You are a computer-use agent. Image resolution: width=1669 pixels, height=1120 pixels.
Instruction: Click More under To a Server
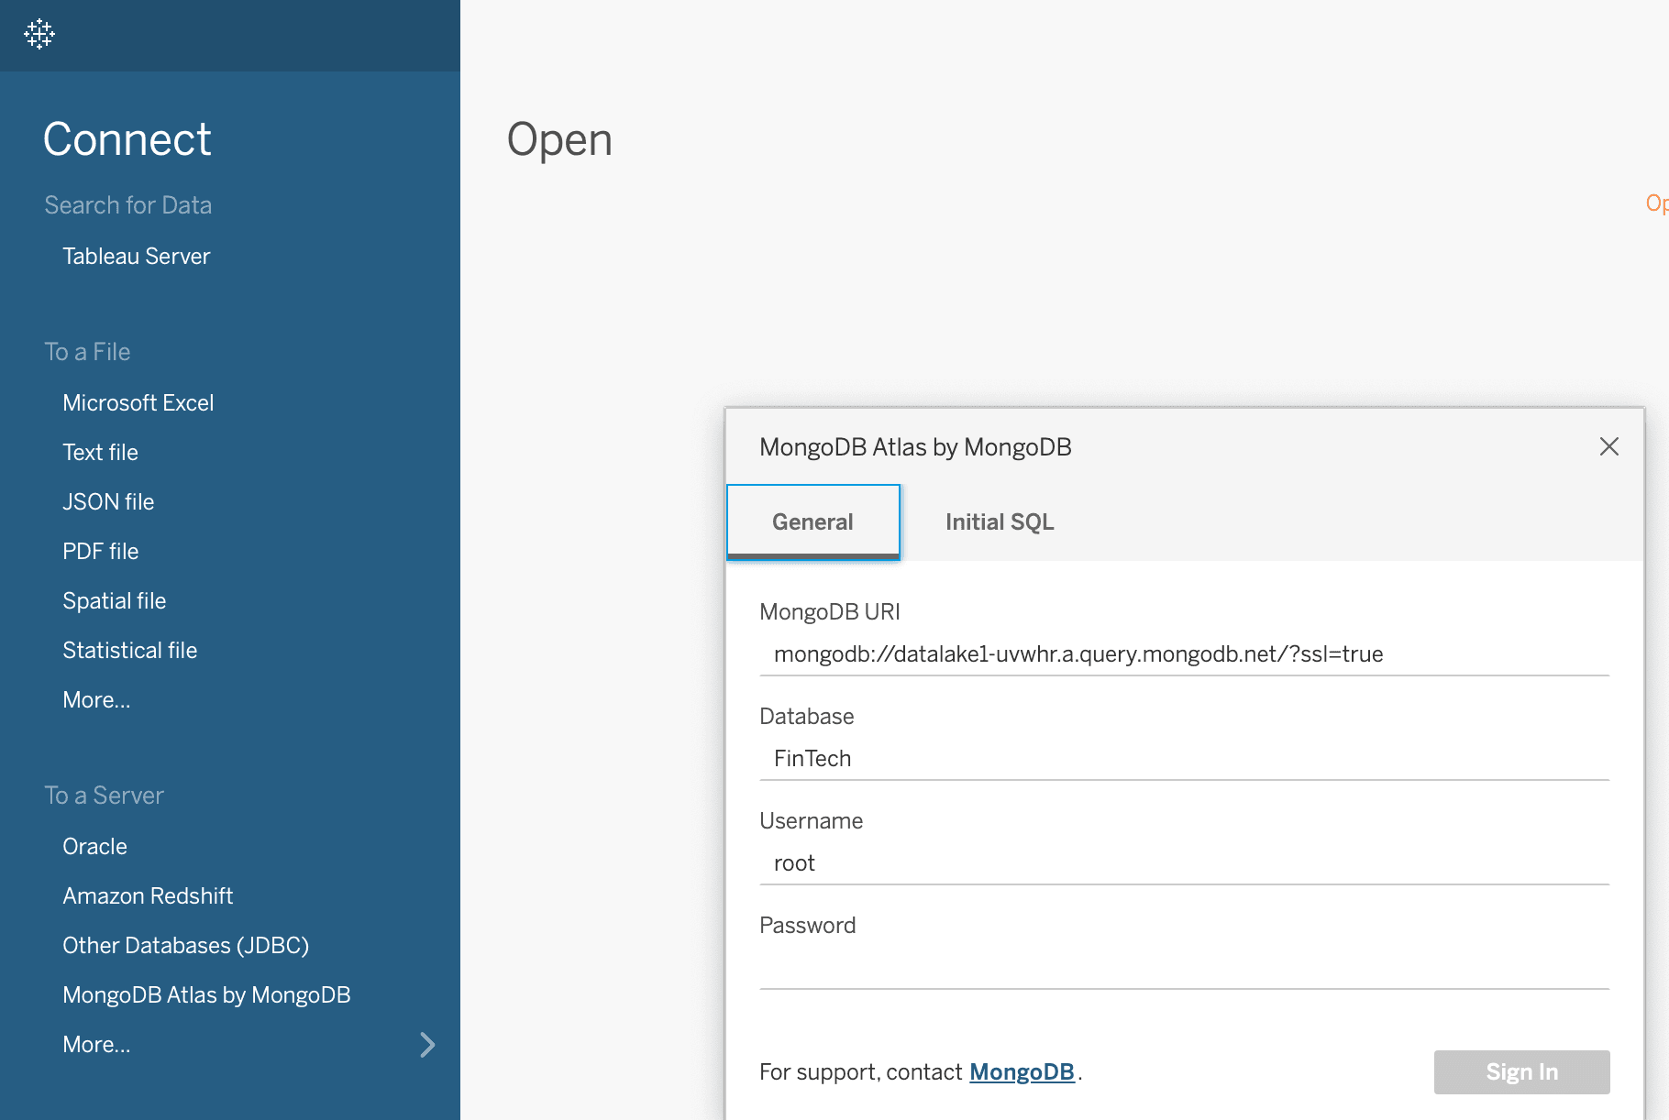click(96, 1044)
